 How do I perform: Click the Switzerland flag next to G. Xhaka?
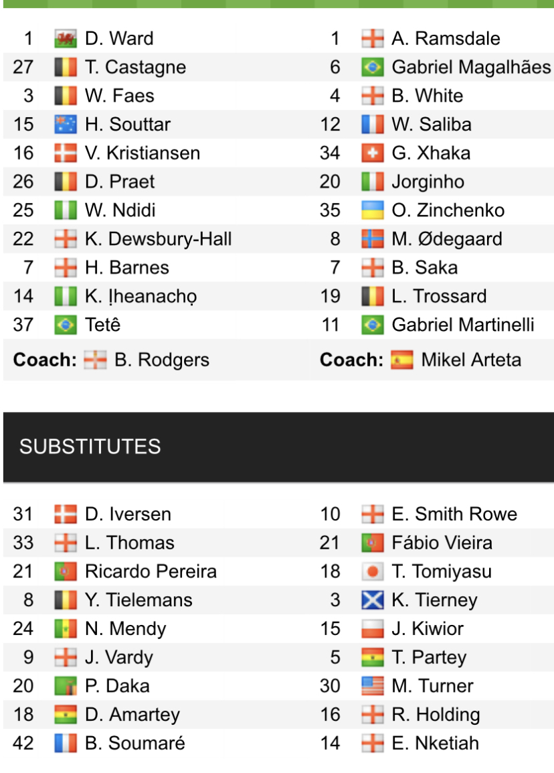click(x=372, y=153)
